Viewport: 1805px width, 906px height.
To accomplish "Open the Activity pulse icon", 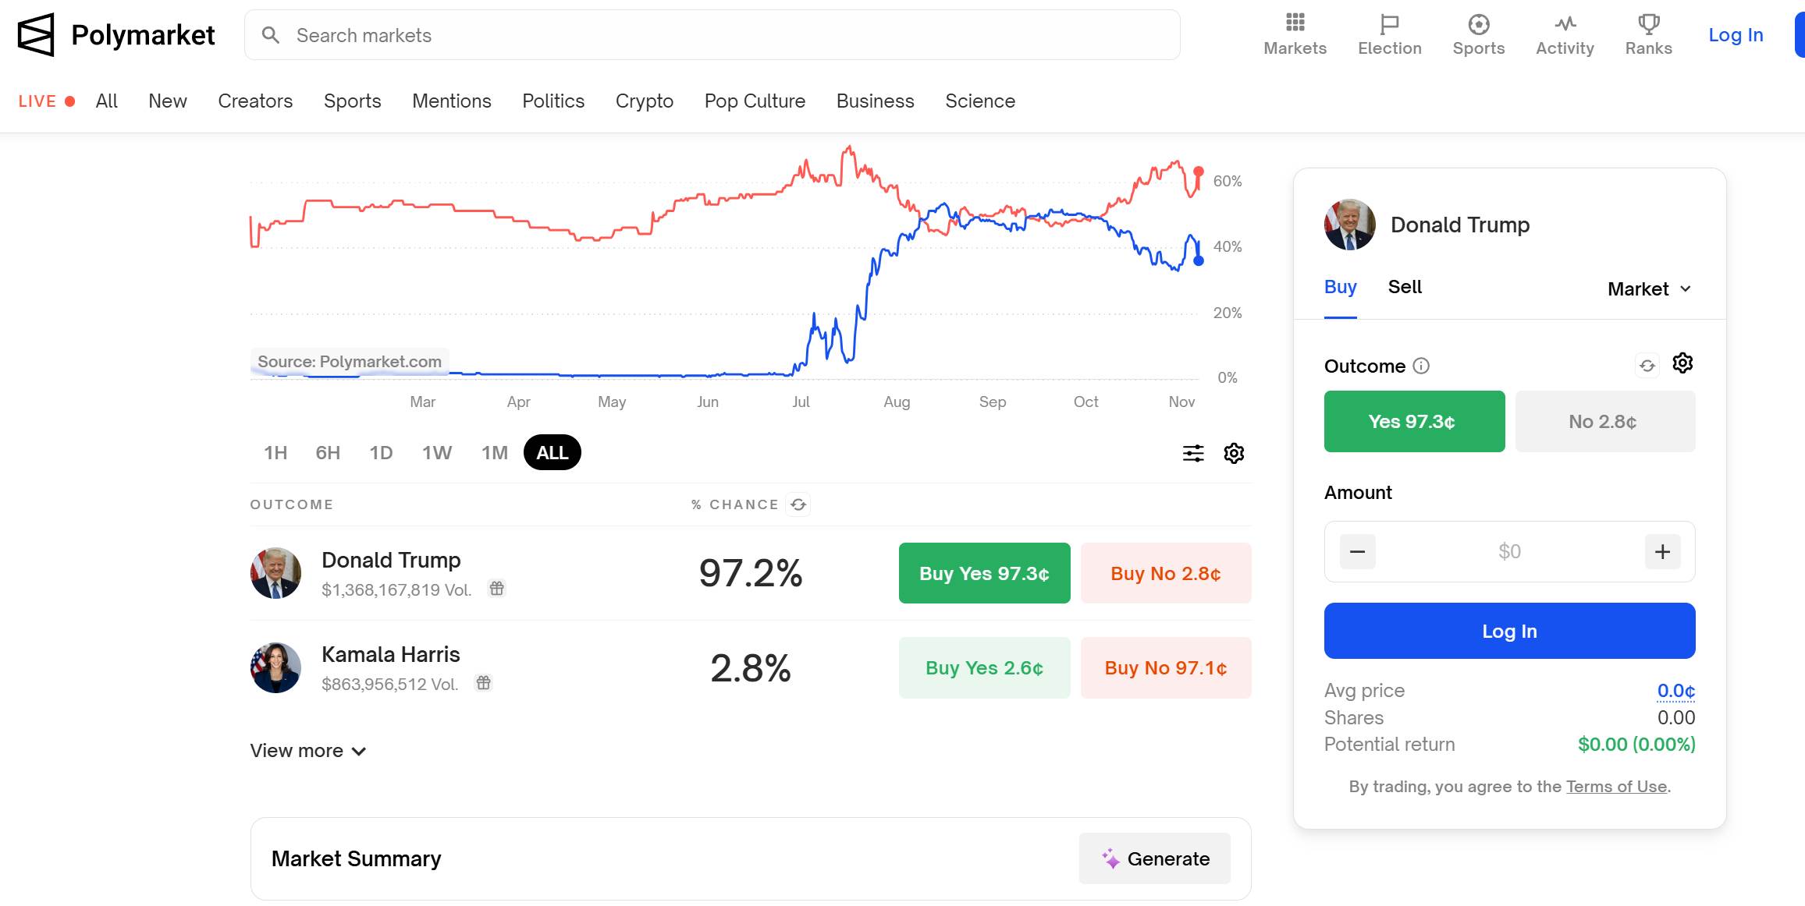I will tap(1565, 24).
